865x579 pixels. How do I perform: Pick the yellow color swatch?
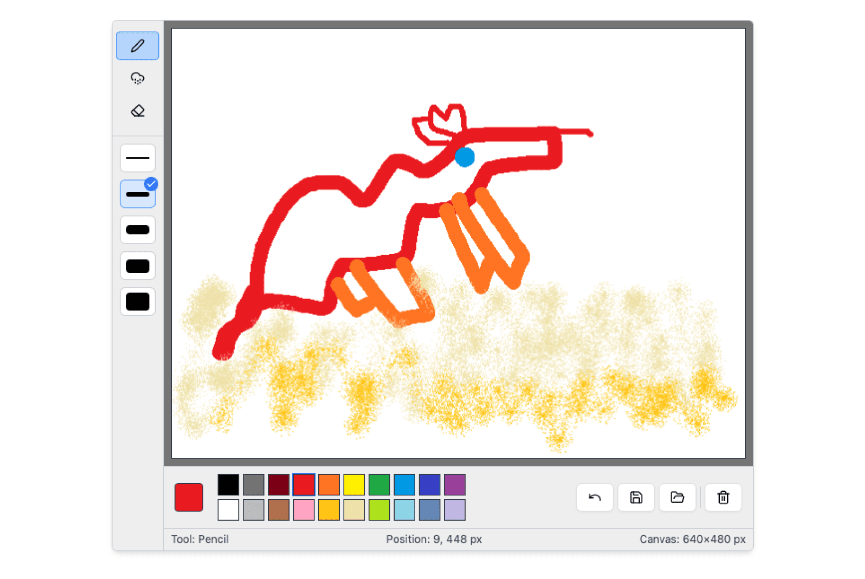pyautogui.click(x=354, y=485)
